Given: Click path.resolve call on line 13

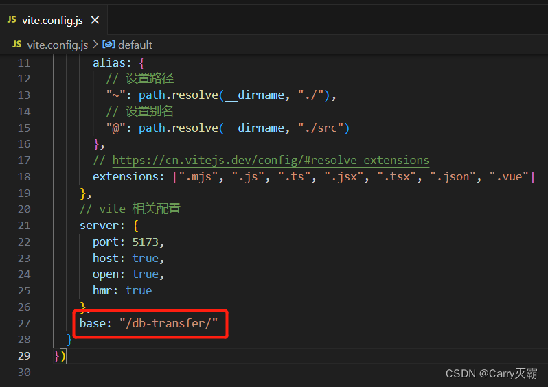Looking at the screenshot, I should [x=179, y=95].
